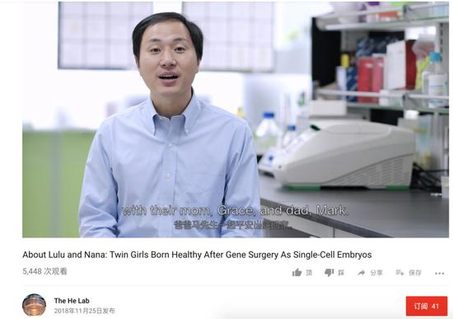Open The He Lab channel avatar
The width and height of the screenshot is (453, 319).
34,305
